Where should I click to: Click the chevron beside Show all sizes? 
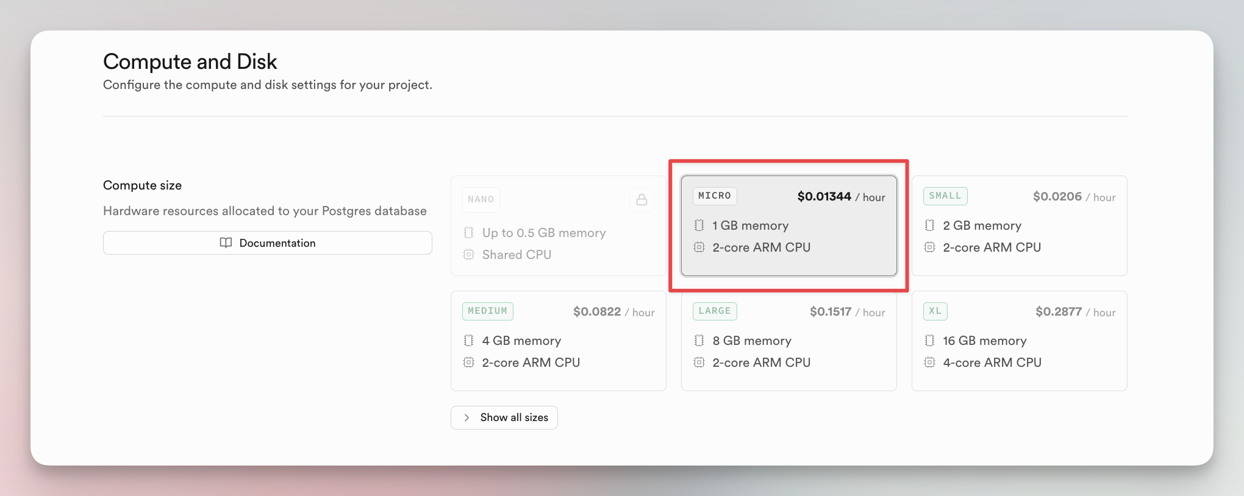click(467, 417)
